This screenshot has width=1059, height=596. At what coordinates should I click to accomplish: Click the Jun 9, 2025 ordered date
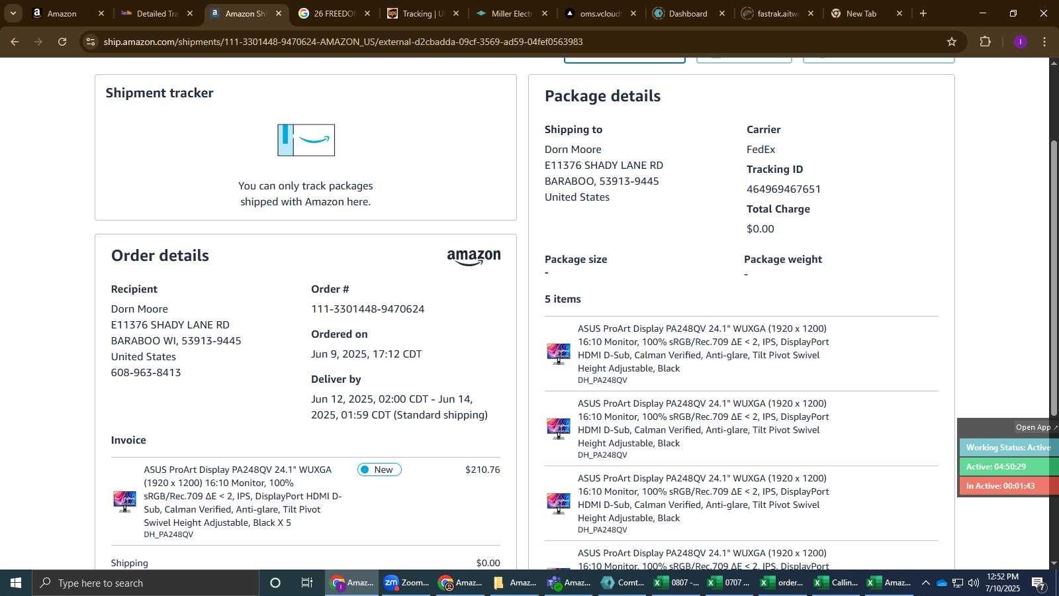pos(366,354)
